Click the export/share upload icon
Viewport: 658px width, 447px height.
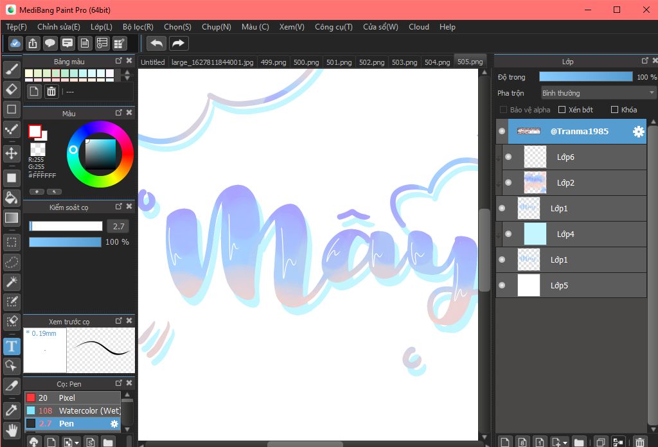[x=33, y=43]
